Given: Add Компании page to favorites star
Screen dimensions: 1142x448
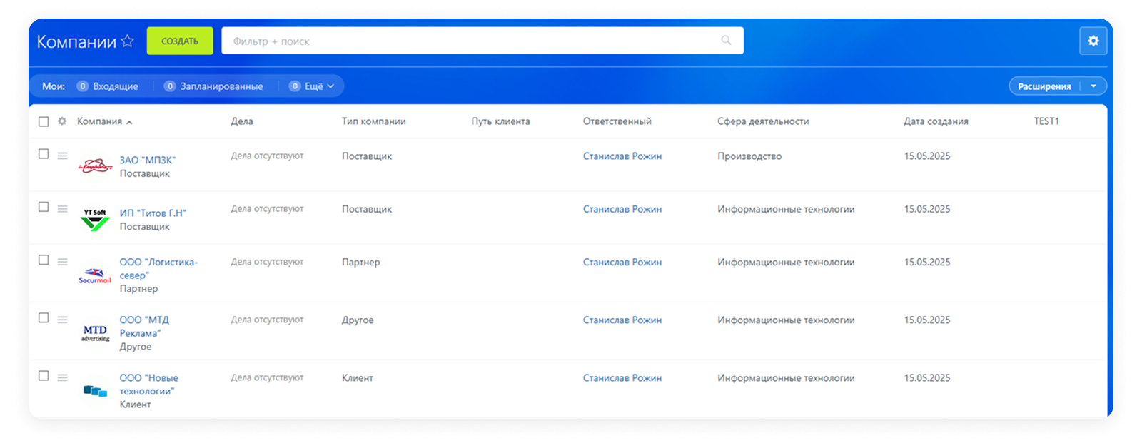Looking at the screenshot, I should 127,41.
